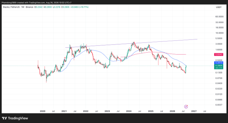
Task: Click the 2020 label on time axis
Action: click(x=43, y=111)
